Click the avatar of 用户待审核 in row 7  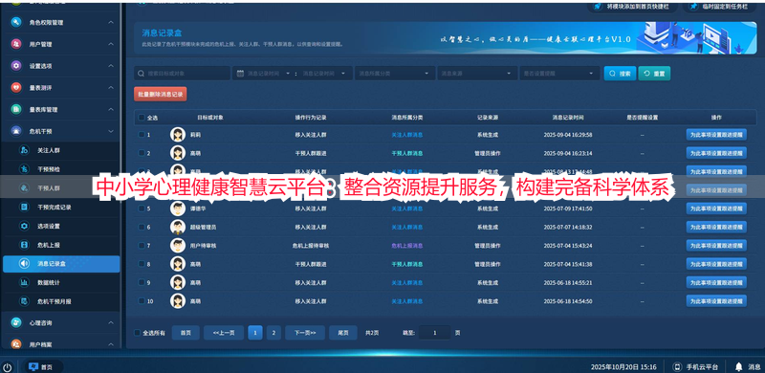pyautogui.click(x=178, y=245)
